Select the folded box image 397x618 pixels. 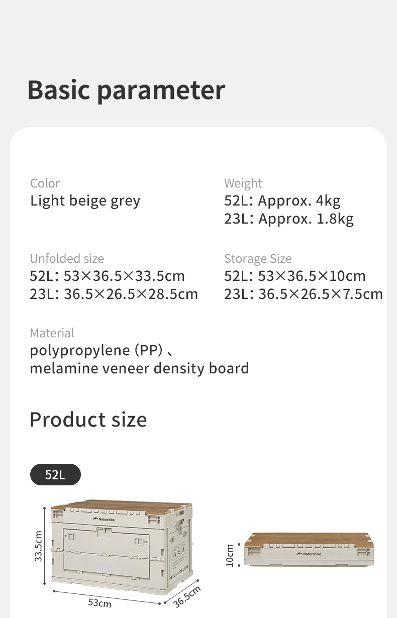coord(309,549)
